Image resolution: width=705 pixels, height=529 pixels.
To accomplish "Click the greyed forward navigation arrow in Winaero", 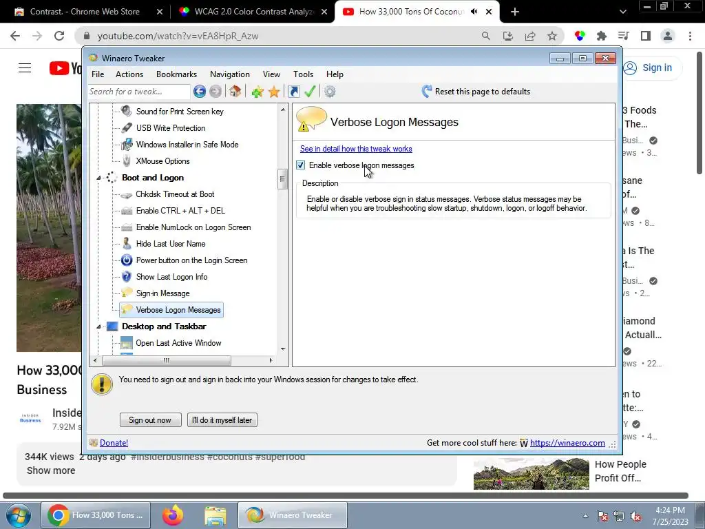I will coord(215,92).
